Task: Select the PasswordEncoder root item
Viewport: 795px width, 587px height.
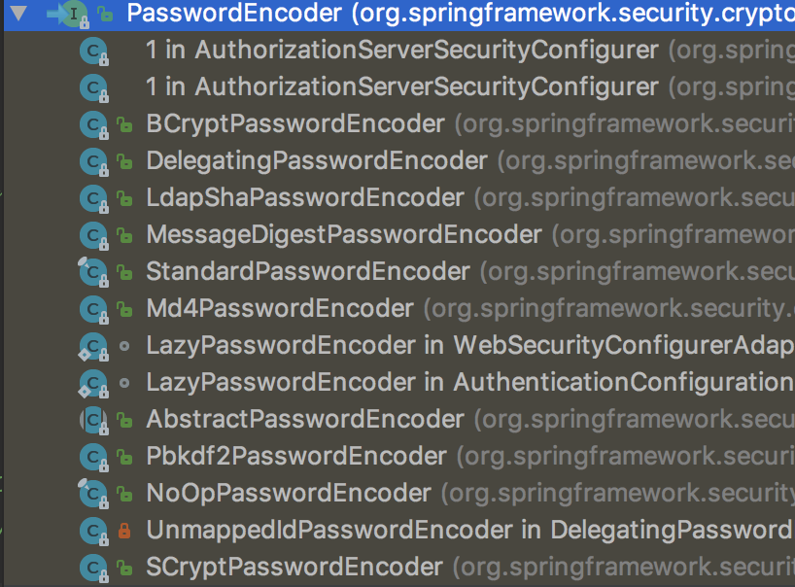Action: coord(233,14)
